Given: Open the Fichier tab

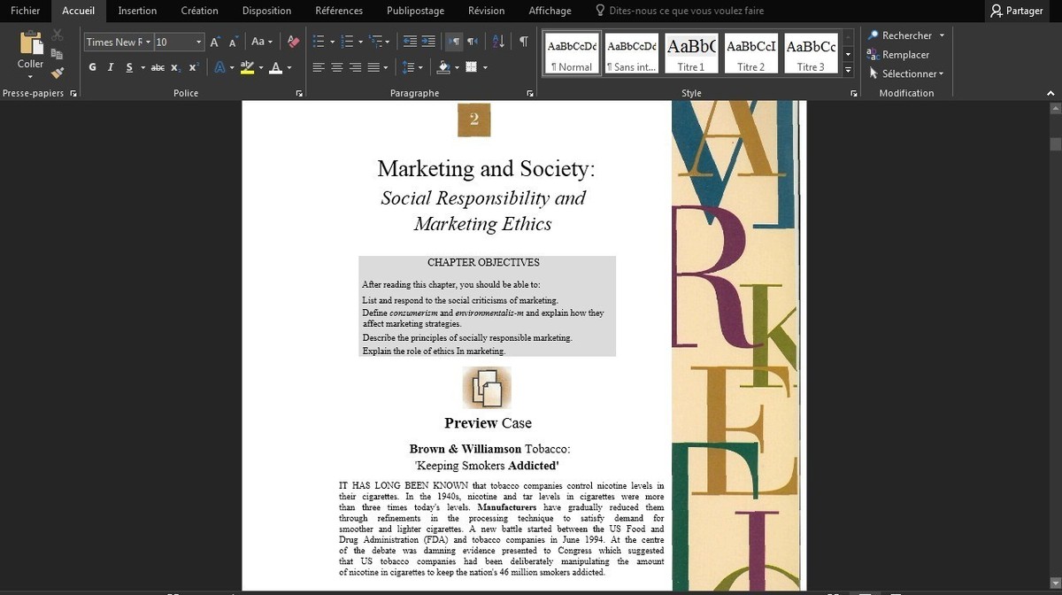Looking at the screenshot, I should (x=25, y=11).
